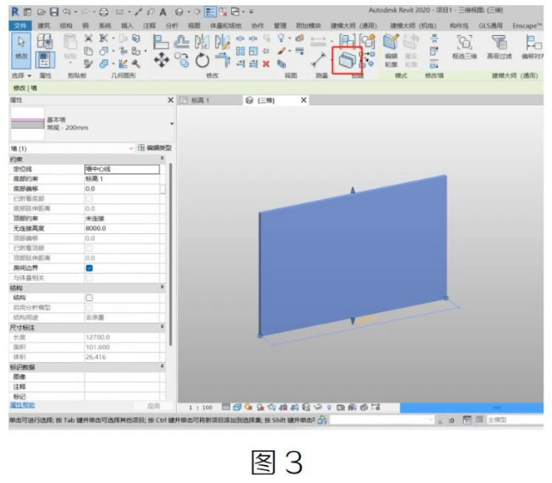Click the Aligned Dimension measure icon

click(318, 60)
